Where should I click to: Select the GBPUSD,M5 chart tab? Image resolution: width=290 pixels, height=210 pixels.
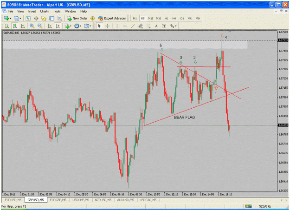coord(36,200)
